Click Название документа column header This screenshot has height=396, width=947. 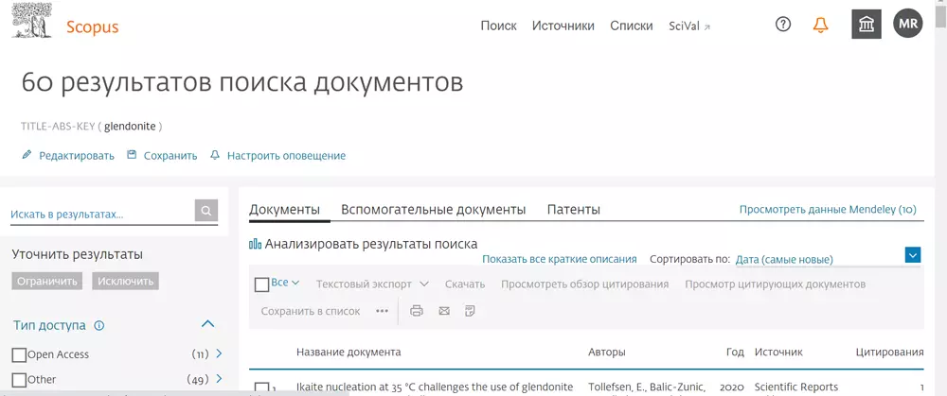click(348, 352)
